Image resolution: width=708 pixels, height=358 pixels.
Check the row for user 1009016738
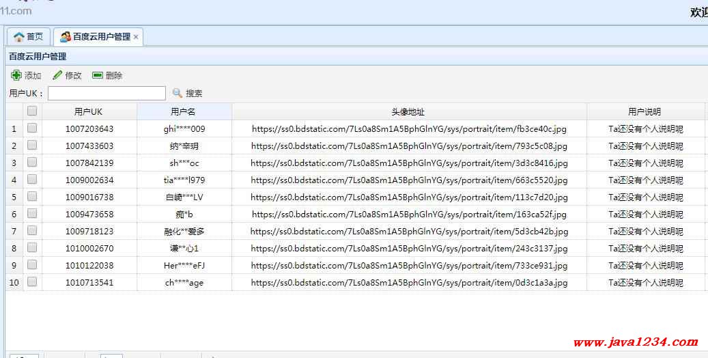tap(32, 197)
